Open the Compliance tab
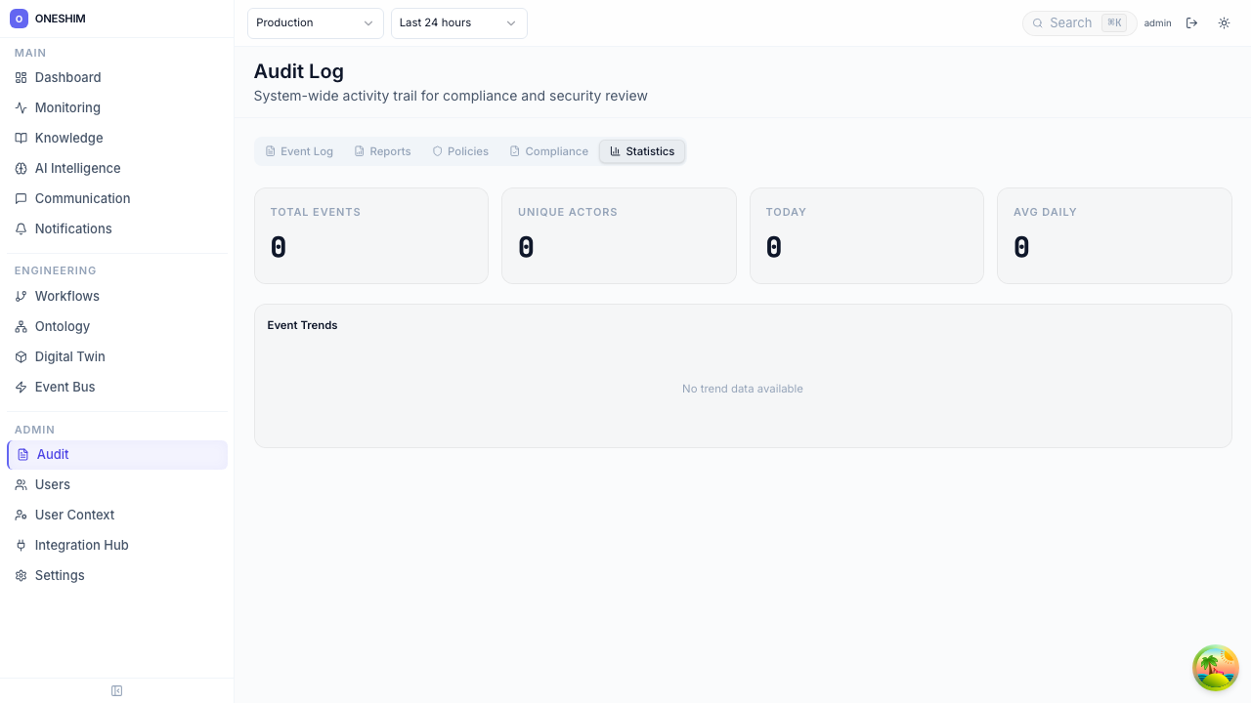Image resolution: width=1251 pixels, height=703 pixels. (548, 151)
